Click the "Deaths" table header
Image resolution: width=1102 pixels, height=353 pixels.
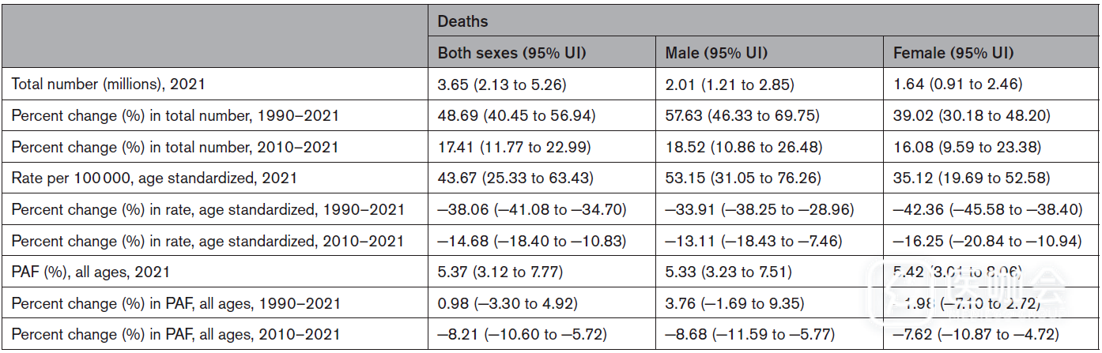pos(463,22)
